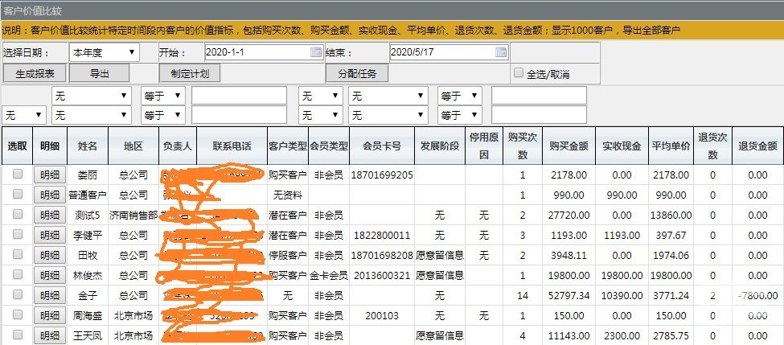Click the first filter value text box

click(x=239, y=96)
